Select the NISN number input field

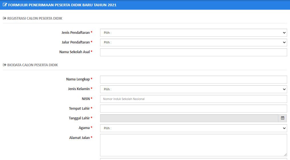coord(193,99)
